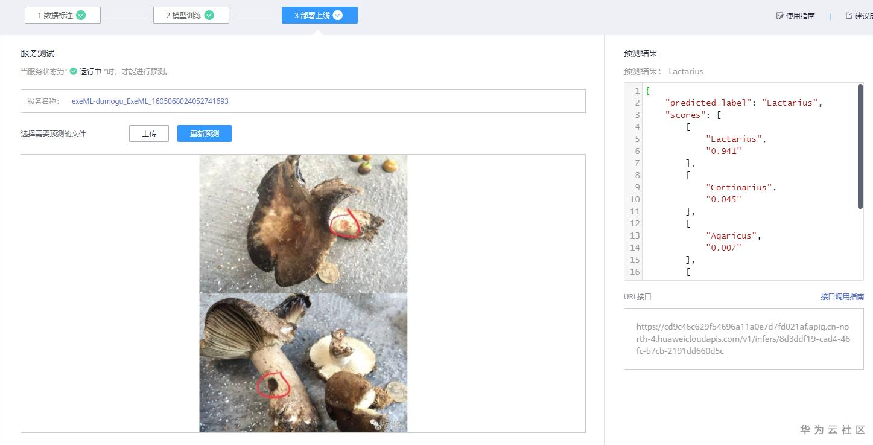This screenshot has width=873, height=445.
Task: Click line number 2 in the JSON viewer
Action: (636, 103)
